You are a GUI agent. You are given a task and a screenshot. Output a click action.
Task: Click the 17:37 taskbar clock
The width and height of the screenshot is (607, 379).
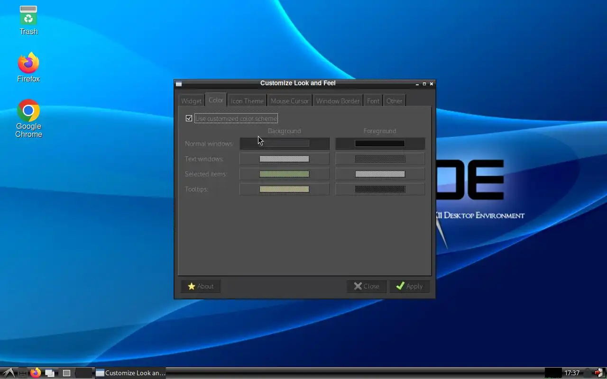[x=572, y=373]
